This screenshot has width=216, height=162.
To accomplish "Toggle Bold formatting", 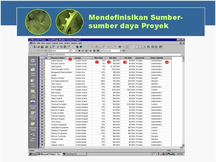I will tap(79, 51).
